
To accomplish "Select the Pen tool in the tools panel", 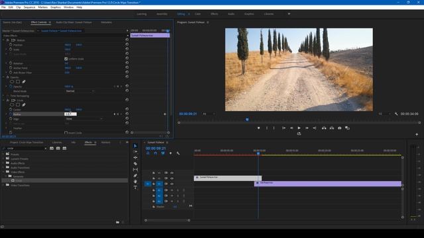I will 135,175.
